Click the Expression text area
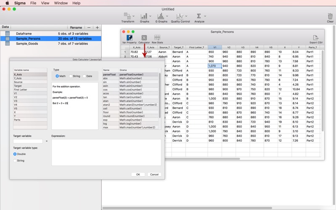 pyautogui.click(x=106, y=152)
